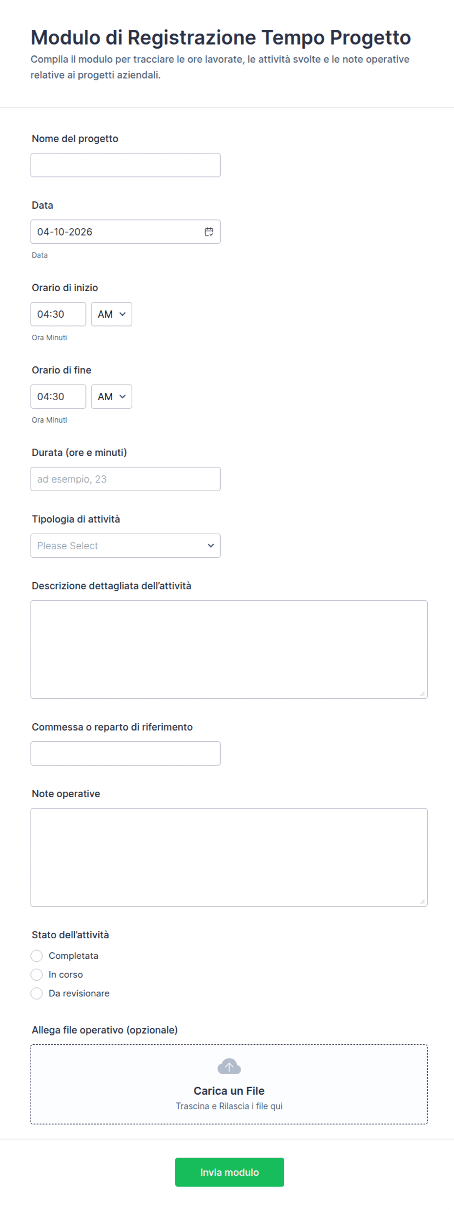Screen dimensions: 454x1211
Task: Grab the resize handle of Descrizione textarea
Action: coord(422,693)
